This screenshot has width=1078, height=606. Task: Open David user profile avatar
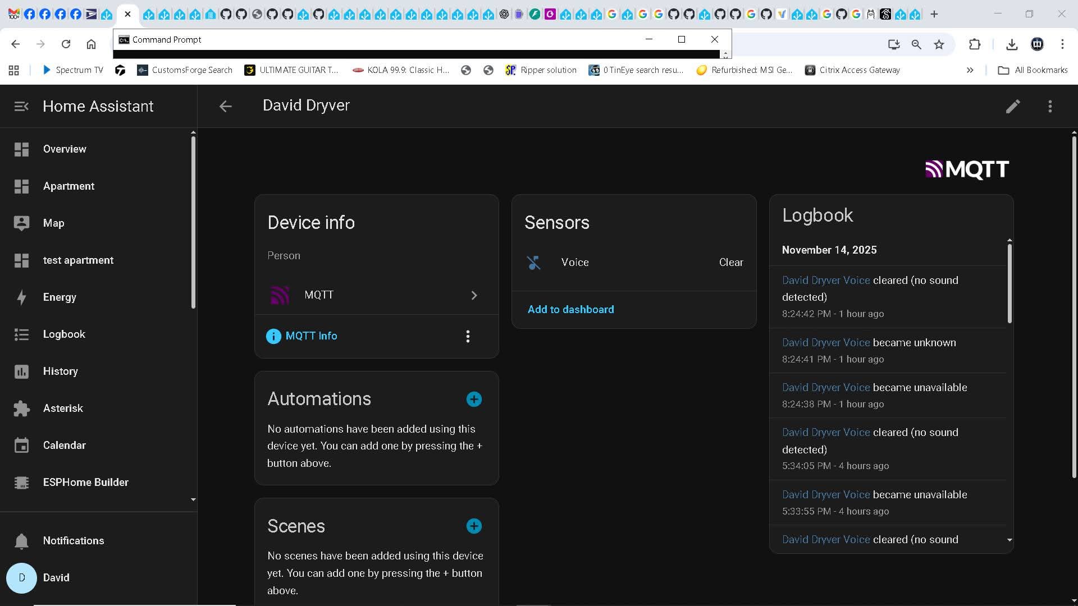click(x=21, y=578)
